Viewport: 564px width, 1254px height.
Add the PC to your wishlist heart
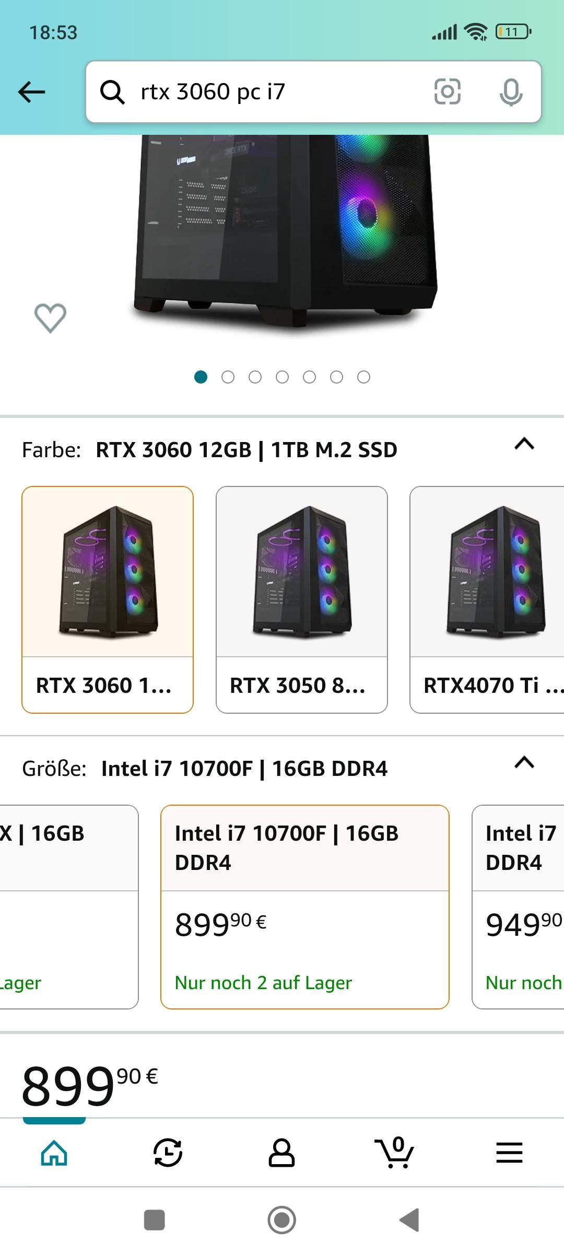point(51,317)
